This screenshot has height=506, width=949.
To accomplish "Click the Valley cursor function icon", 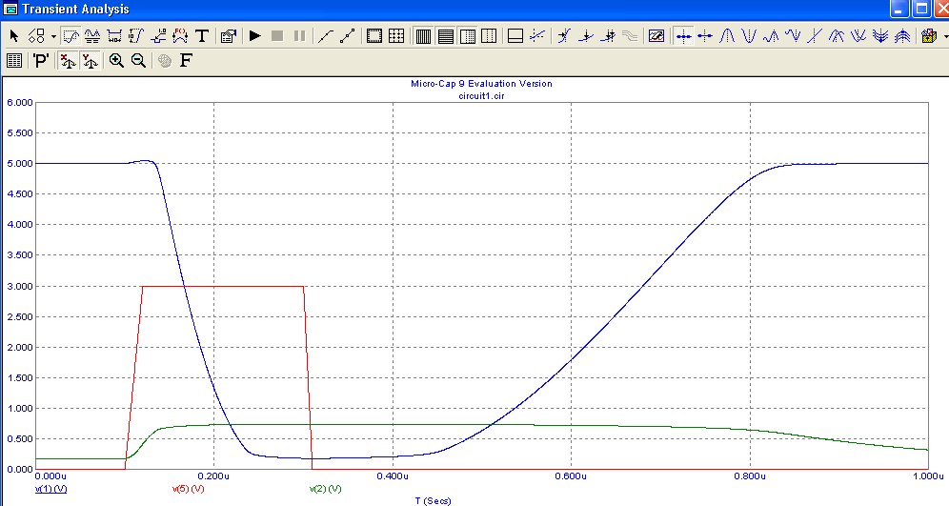I will [x=749, y=36].
